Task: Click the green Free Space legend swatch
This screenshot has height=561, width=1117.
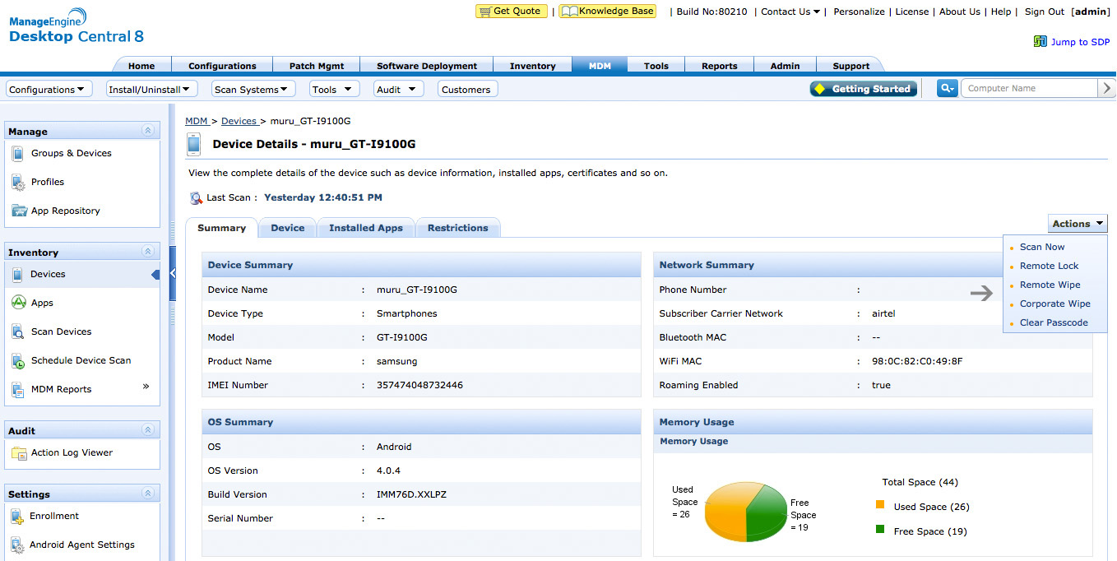Action: coord(880,530)
